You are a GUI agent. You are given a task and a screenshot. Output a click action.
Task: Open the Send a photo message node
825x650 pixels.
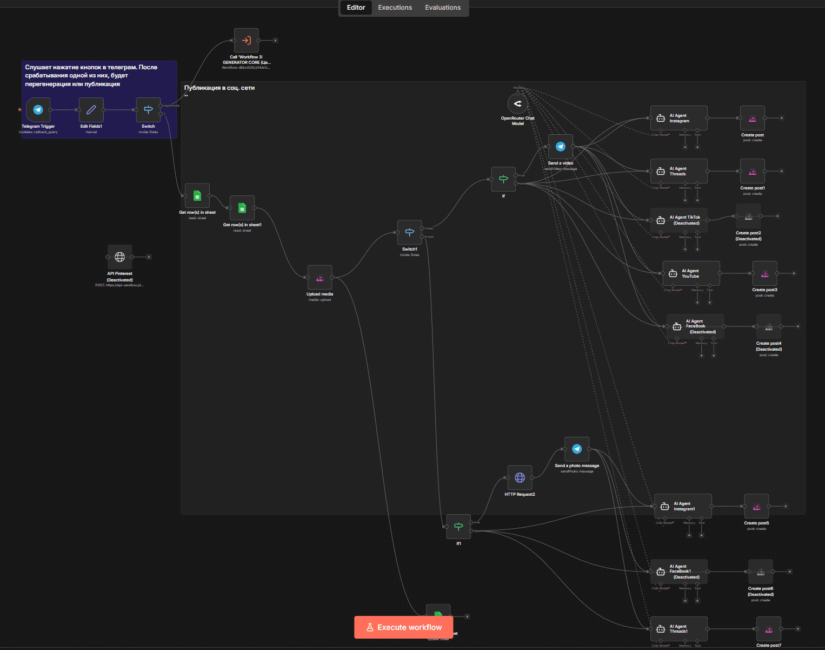pyautogui.click(x=576, y=449)
